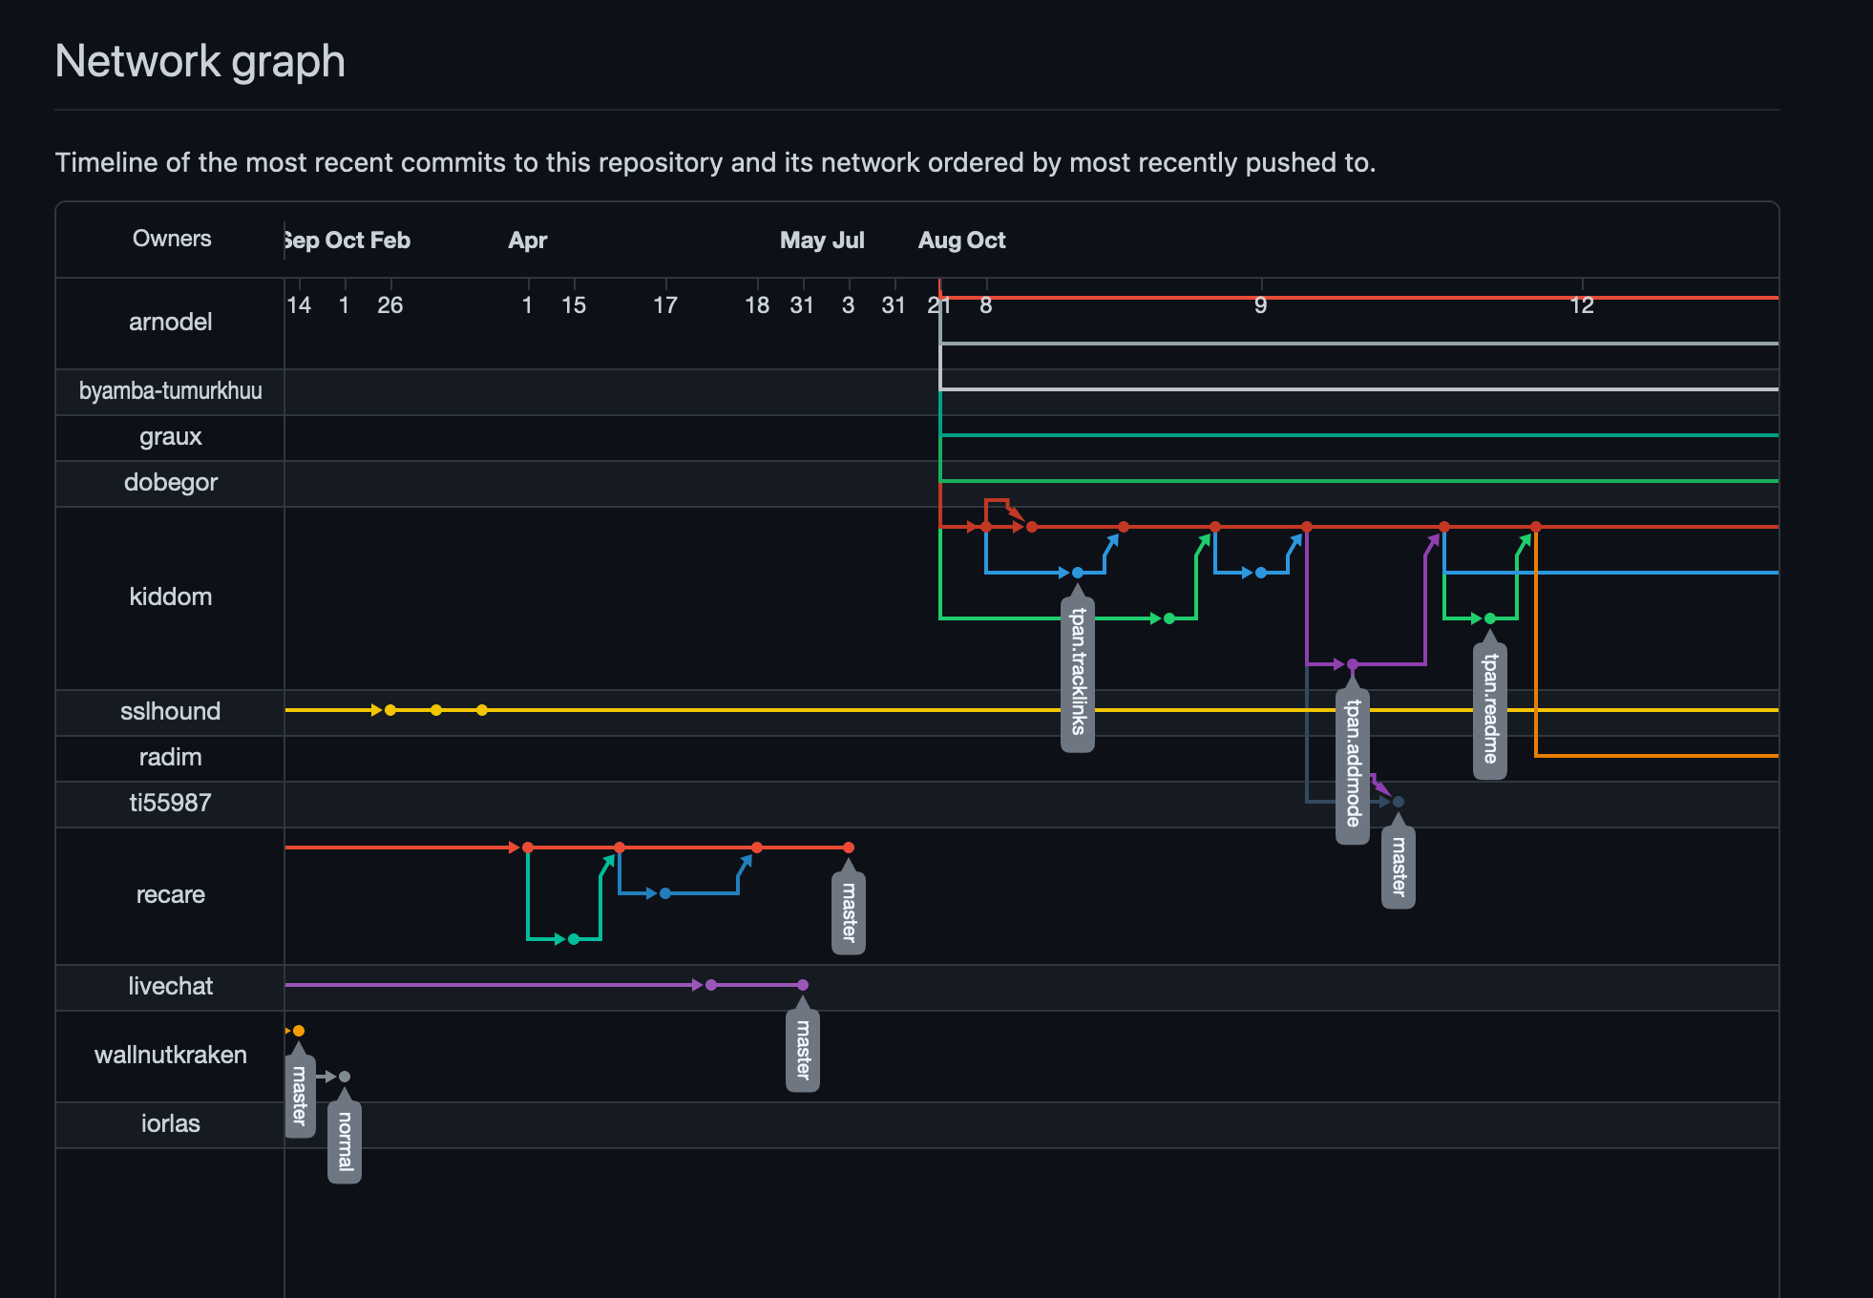This screenshot has width=1873, height=1298.
Task: Open the tpan.addmode branch label
Action: point(1353,766)
